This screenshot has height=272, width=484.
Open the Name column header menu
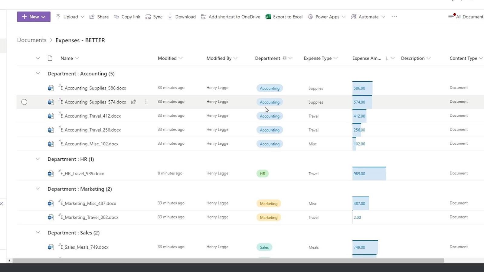pyautogui.click(x=69, y=58)
